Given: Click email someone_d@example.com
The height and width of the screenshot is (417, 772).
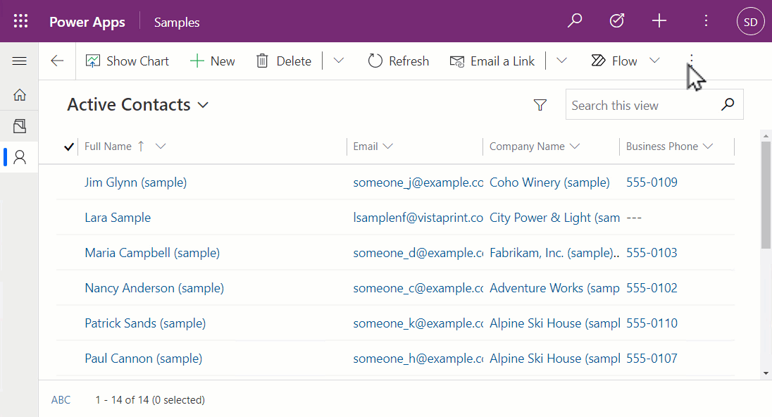Looking at the screenshot, I should coord(418,253).
